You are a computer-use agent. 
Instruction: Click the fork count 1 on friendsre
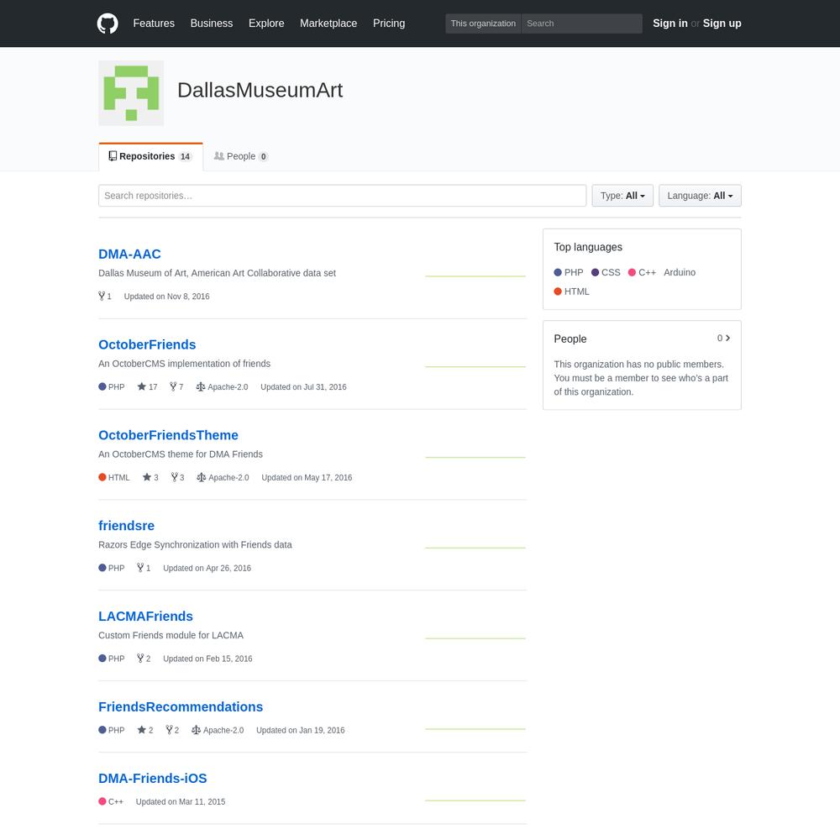[144, 568]
